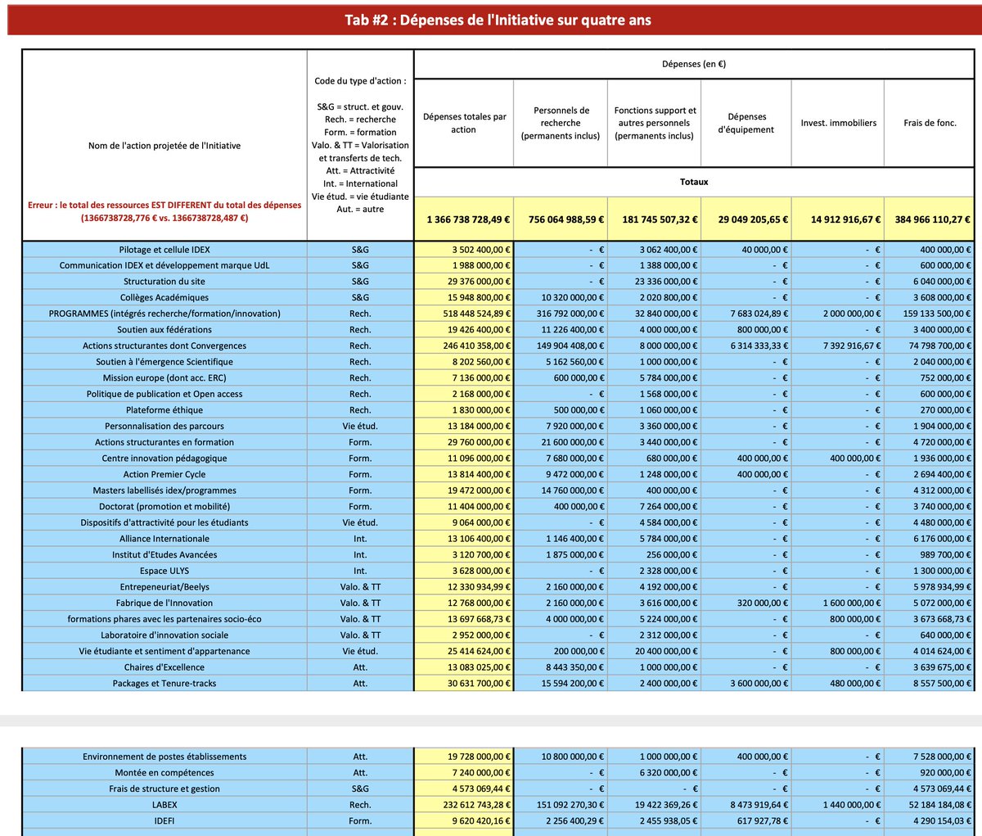Select the 'Dépenses (en €)' group header

[695, 64]
